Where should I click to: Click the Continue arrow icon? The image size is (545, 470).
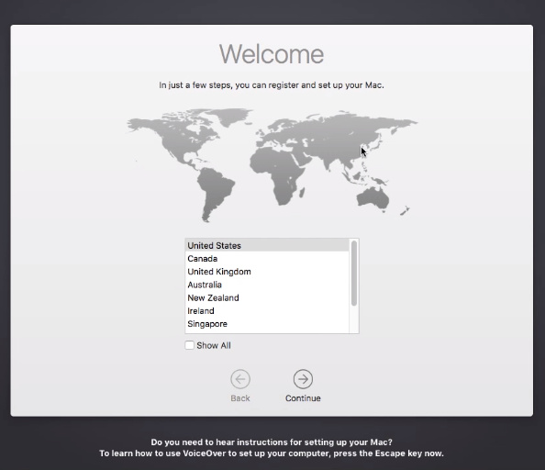303,379
